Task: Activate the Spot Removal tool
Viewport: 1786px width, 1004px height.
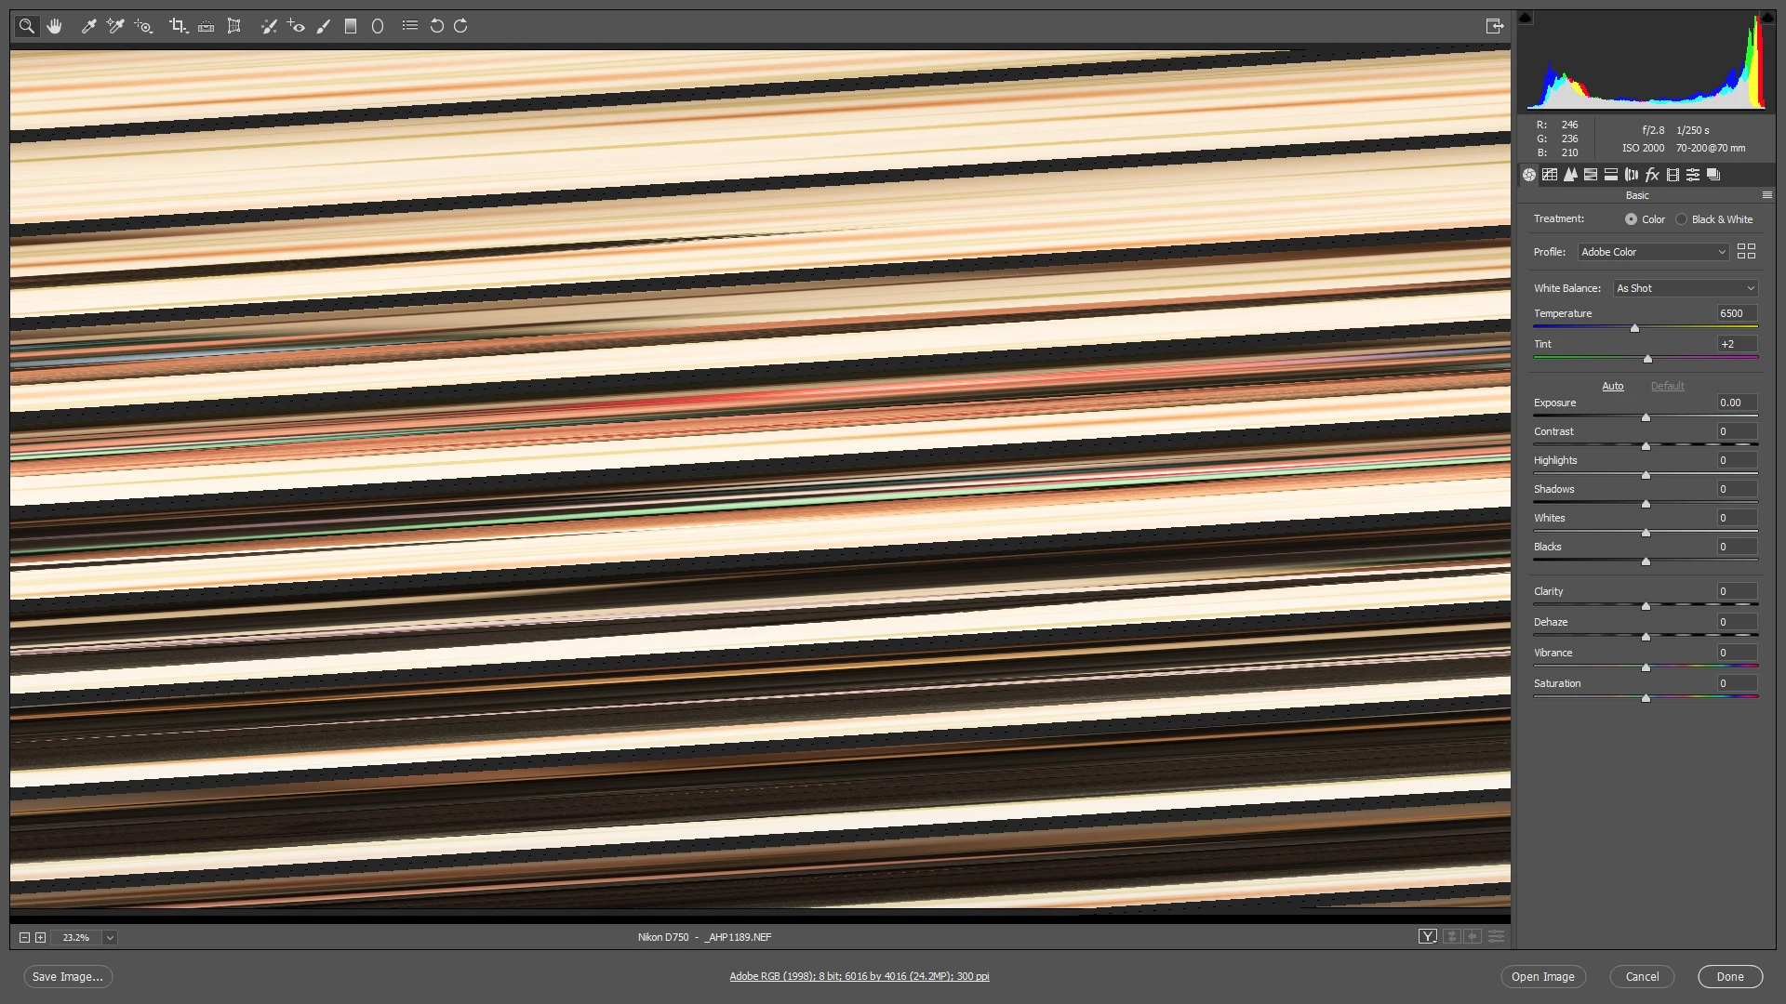Action: point(269,26)
